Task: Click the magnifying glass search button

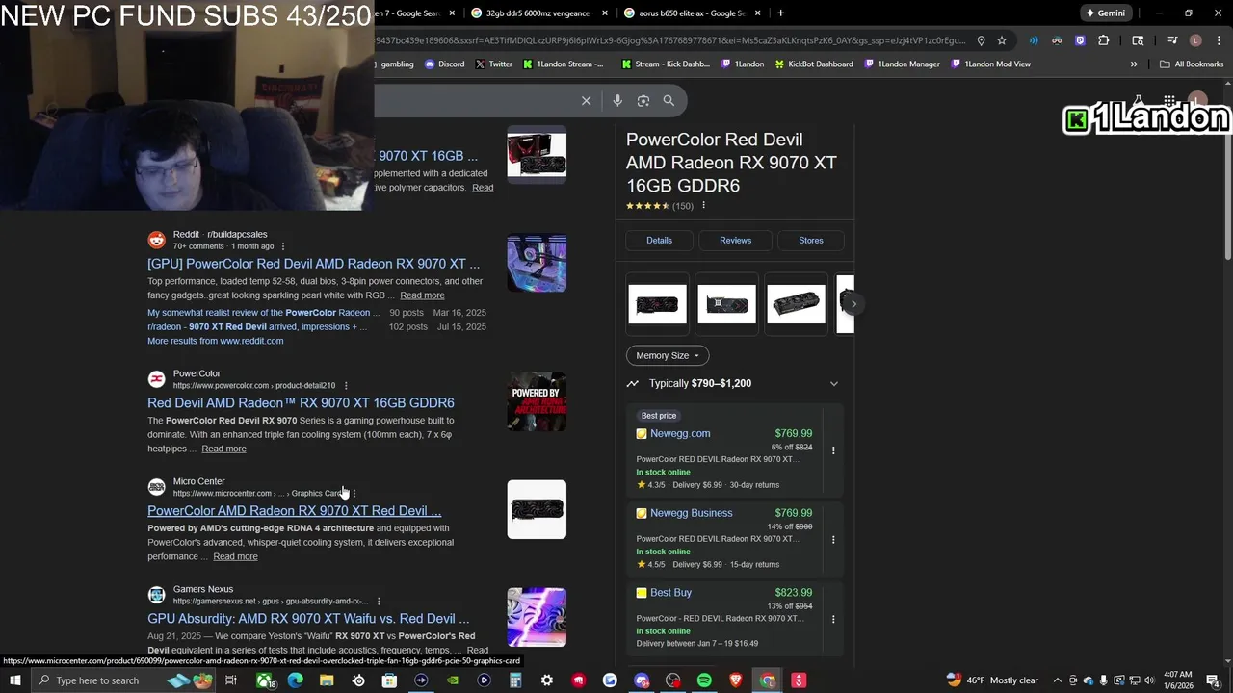Action: click(669, 100)
